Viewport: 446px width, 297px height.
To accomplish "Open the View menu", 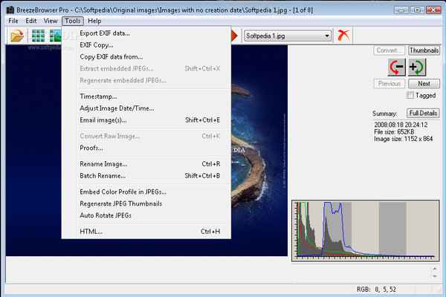I will coord(51,21).
